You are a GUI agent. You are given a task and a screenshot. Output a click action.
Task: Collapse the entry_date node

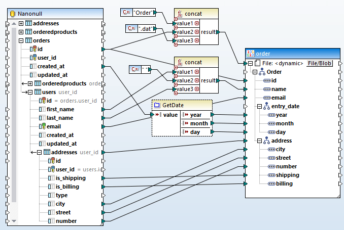(x=259, y=106)
